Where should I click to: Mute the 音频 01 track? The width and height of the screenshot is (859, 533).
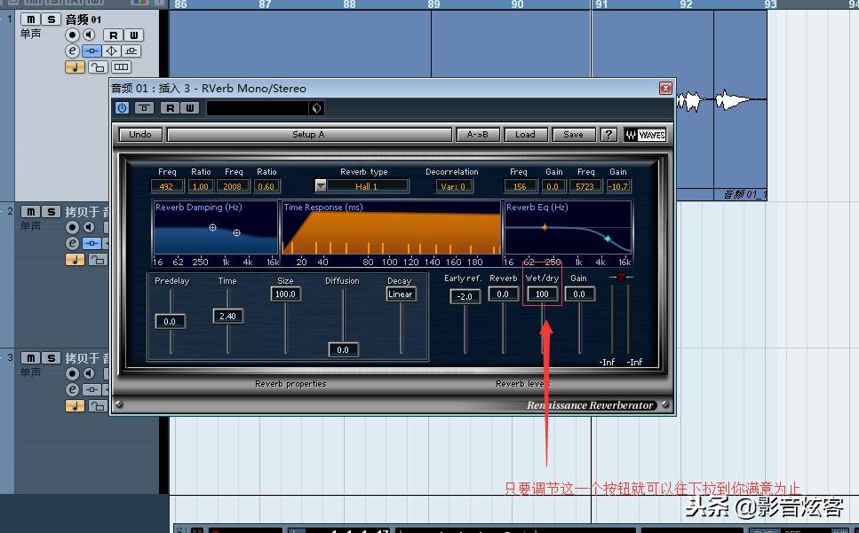pyautogui.click(x=31, y=19)
